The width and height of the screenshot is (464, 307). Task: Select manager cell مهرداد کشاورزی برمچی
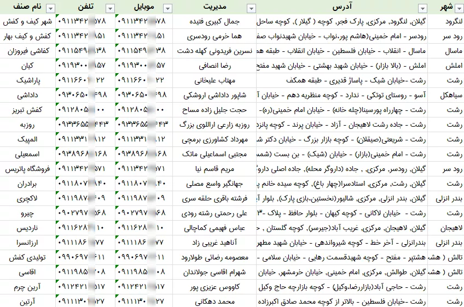coord(214,139)
